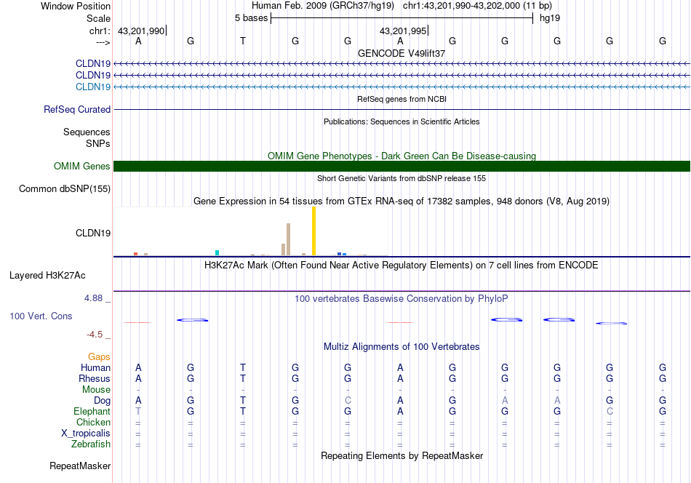
Task: Open the OMIM Genes track label
Action: [x=82, y=166]
